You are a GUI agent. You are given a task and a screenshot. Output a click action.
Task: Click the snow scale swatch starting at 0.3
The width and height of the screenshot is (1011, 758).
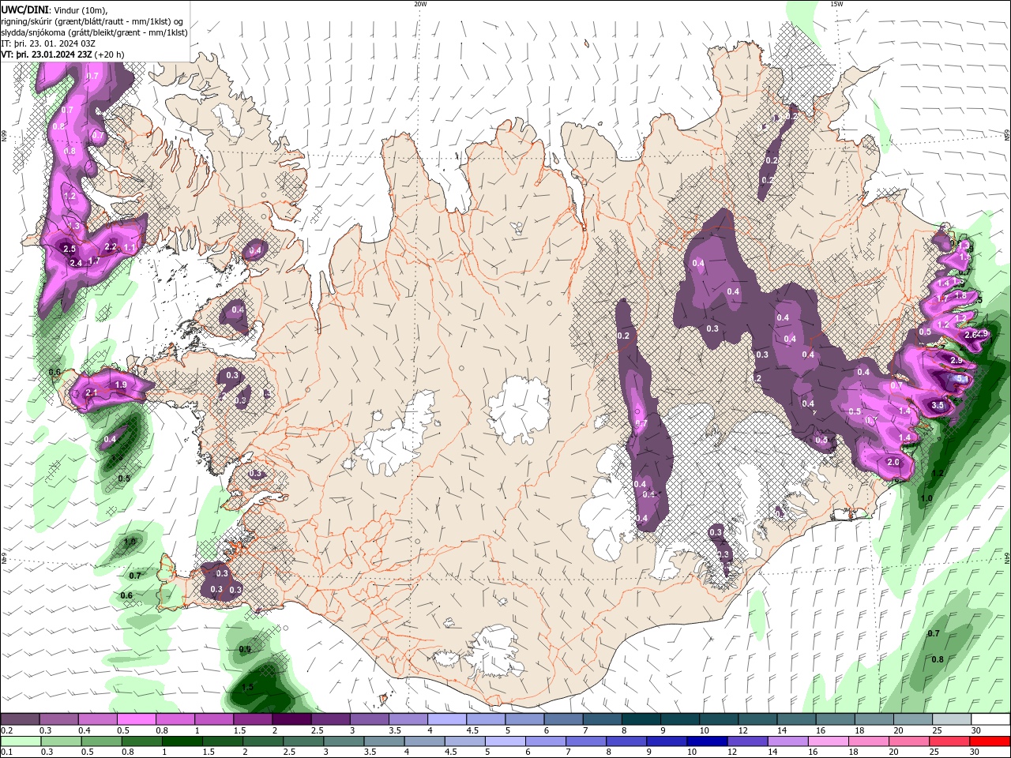pos(58,719)
